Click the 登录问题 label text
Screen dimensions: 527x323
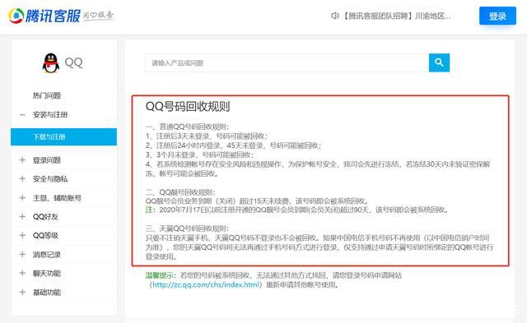pos(47,160)
